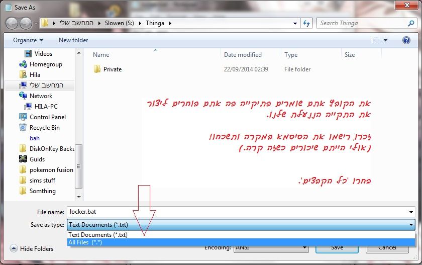Click the Recycle Bin icon

(23, 127)
